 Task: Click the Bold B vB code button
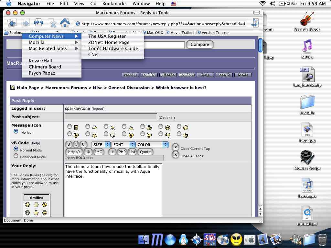point(69,144)
